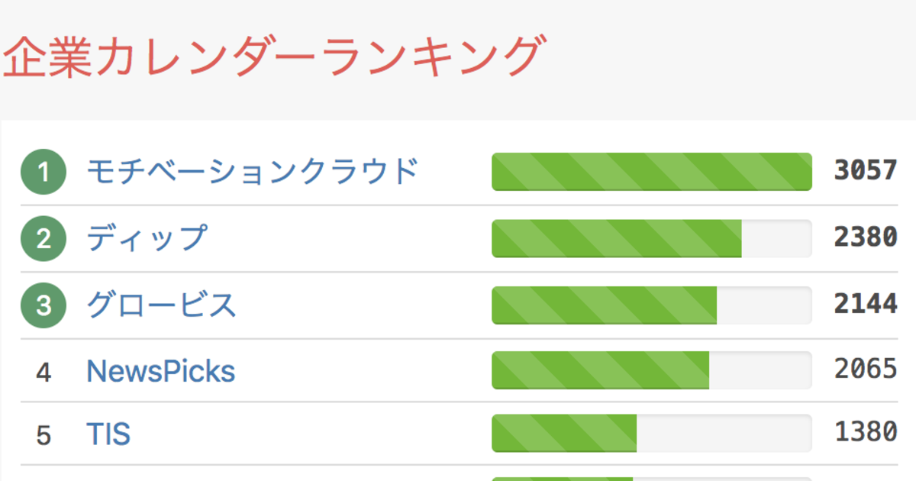Click the 2065 score value
This screenshot has height=481, width=916.
click(865, 370)
